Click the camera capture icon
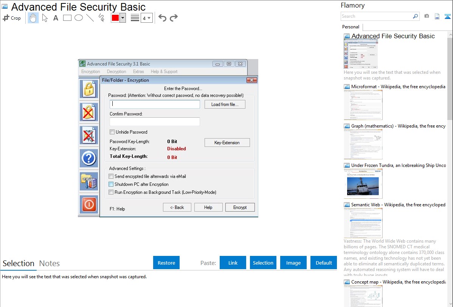The image size is (453, 307). click(x=427, y=16)
